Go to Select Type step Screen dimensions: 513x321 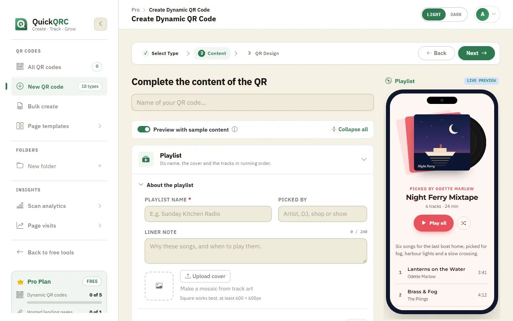(x=160, y=53)
